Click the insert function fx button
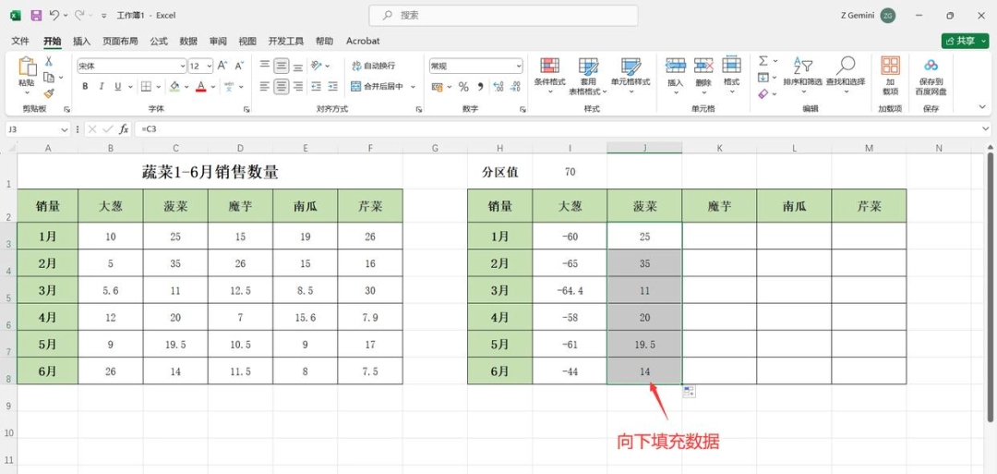Viewport: 997px width, 474px height. (x=124, y=129)
